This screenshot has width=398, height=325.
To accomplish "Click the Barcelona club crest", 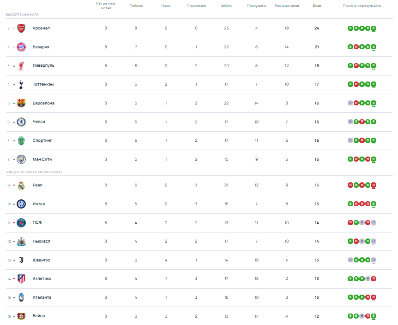I will click(21, 103).
